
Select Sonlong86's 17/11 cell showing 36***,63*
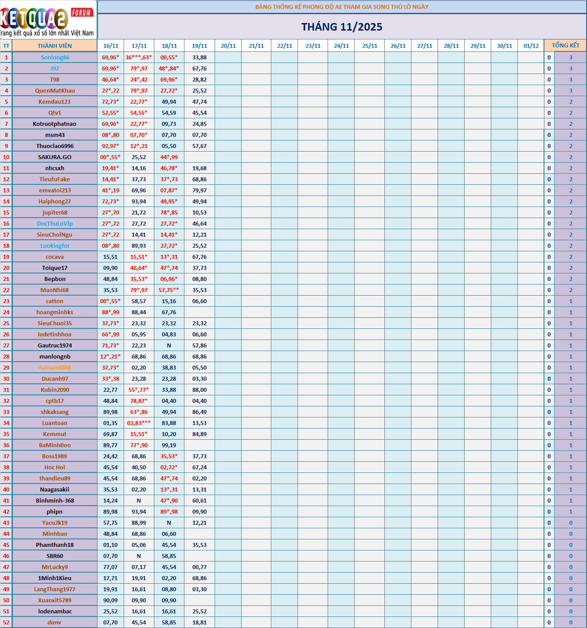(139, 57)
